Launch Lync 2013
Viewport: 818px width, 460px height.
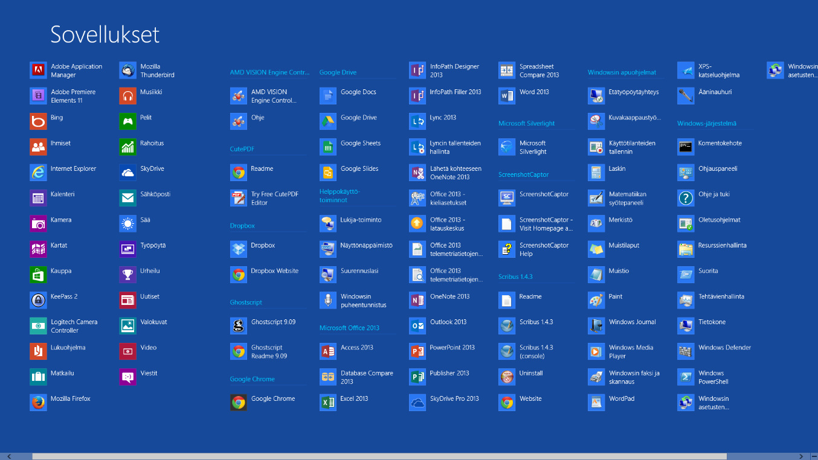tap(434, 121)
